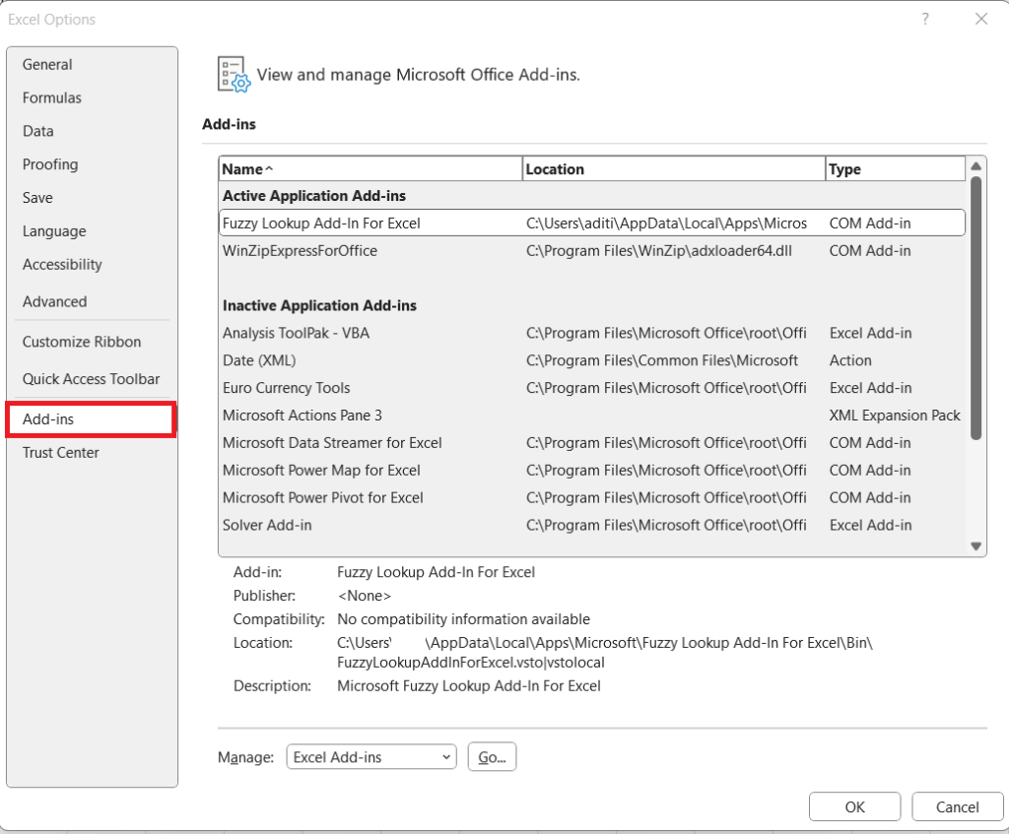Open the Customize Ribbon settings
Viewport: 1009px width, 834px height.
(x=82, y=341)
